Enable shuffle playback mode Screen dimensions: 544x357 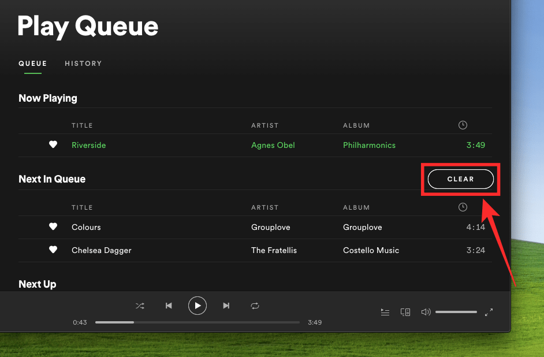(x=140, y=306)
